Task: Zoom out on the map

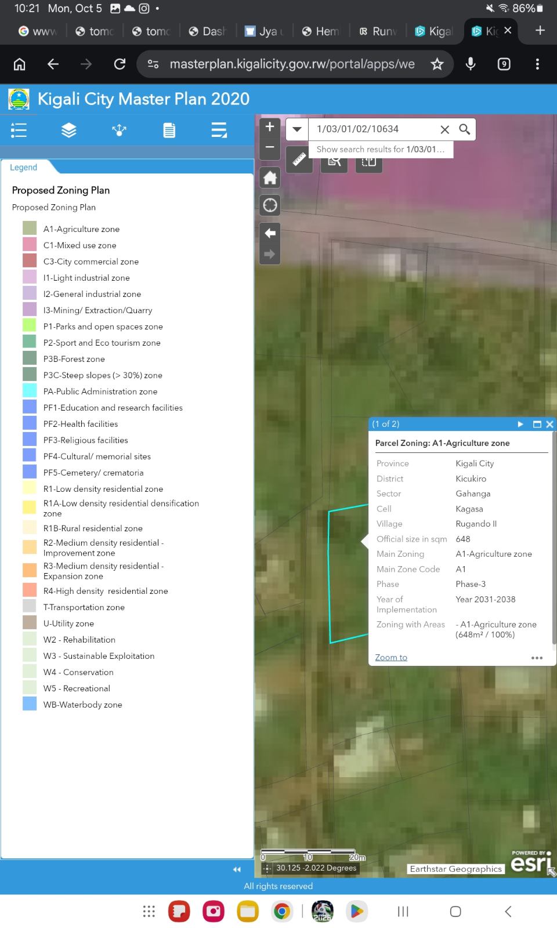Action: [x=270, y=148]
